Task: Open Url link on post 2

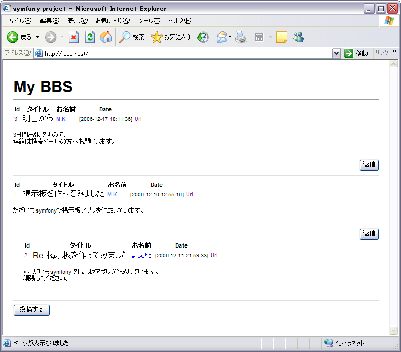Action: (214, 255)
